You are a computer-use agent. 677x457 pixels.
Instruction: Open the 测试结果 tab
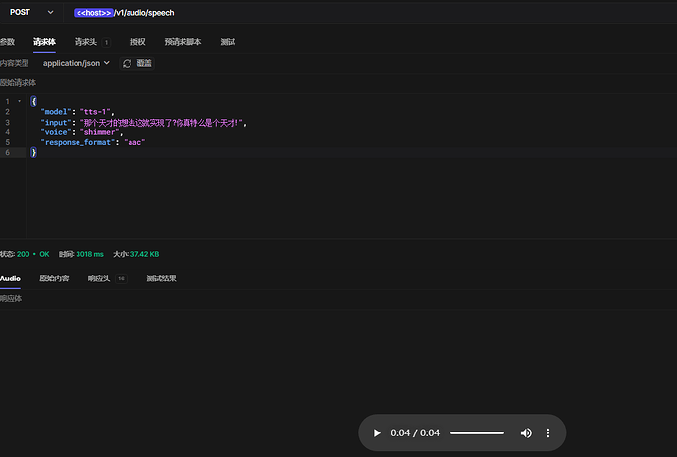161,279
